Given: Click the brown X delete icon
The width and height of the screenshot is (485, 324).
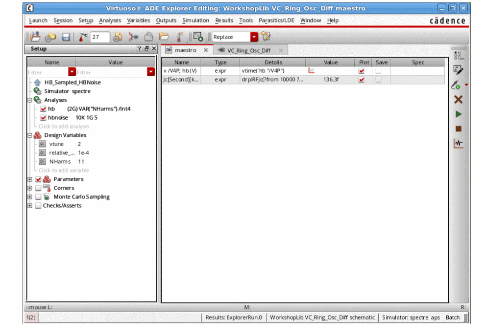Looking at the screenshot, I should [459, 100].
